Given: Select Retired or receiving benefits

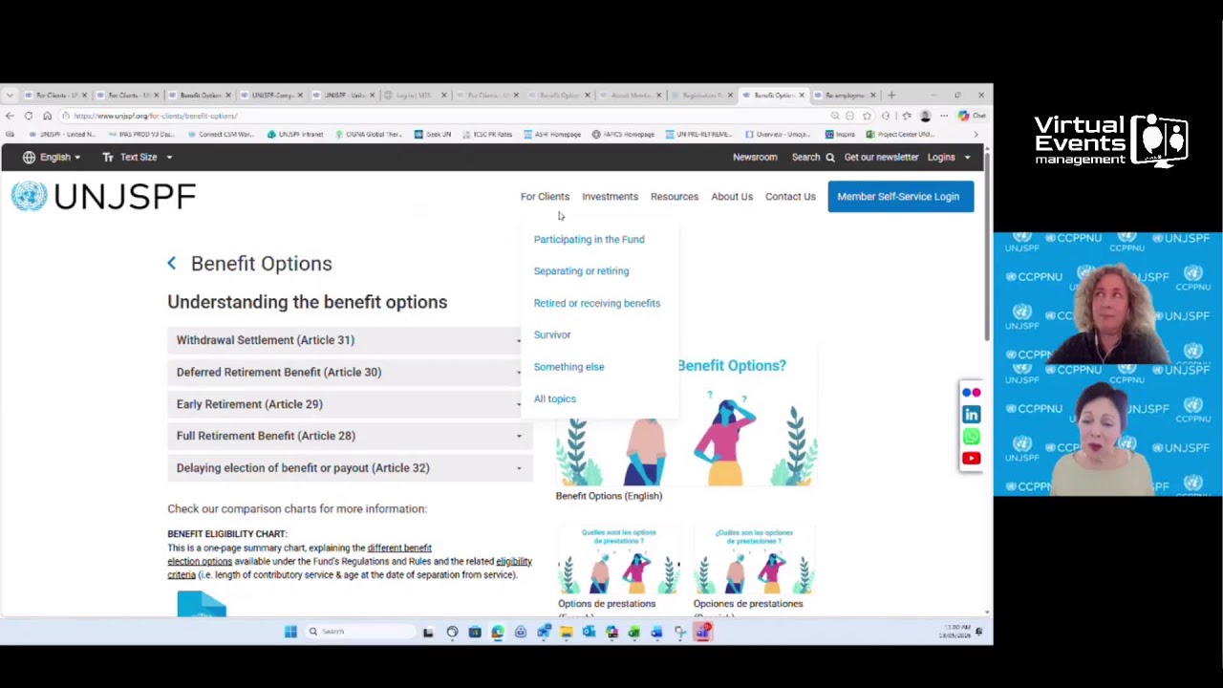Looking at the screenshot, I should (x=596, y=303).
